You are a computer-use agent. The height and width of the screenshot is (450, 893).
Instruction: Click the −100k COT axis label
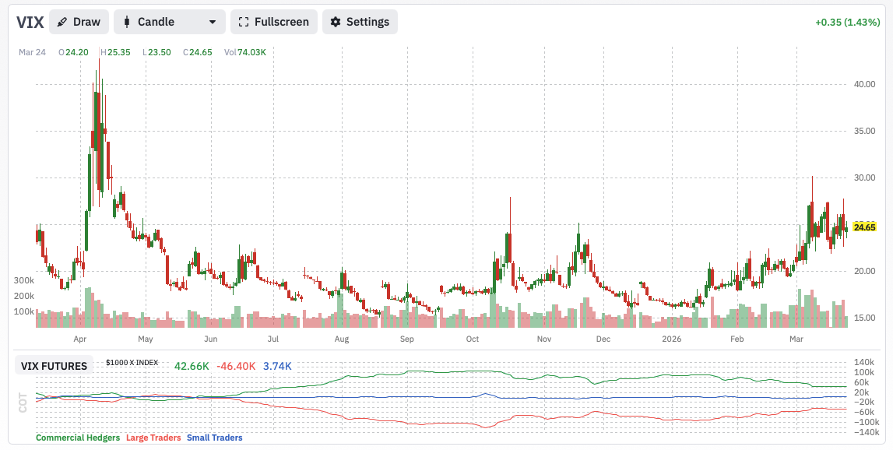point(866,422)
